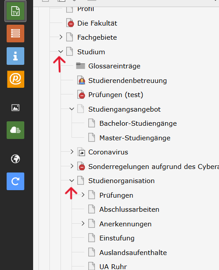Open the globe site module icon
Image resolution: width=219 pixels, height=270 pixels.
[x=15, y=158]
